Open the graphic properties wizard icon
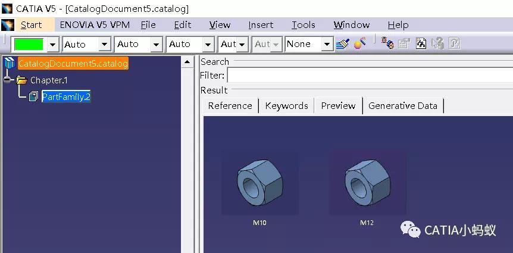The image size is (513, 253). (x=359, y=43)
